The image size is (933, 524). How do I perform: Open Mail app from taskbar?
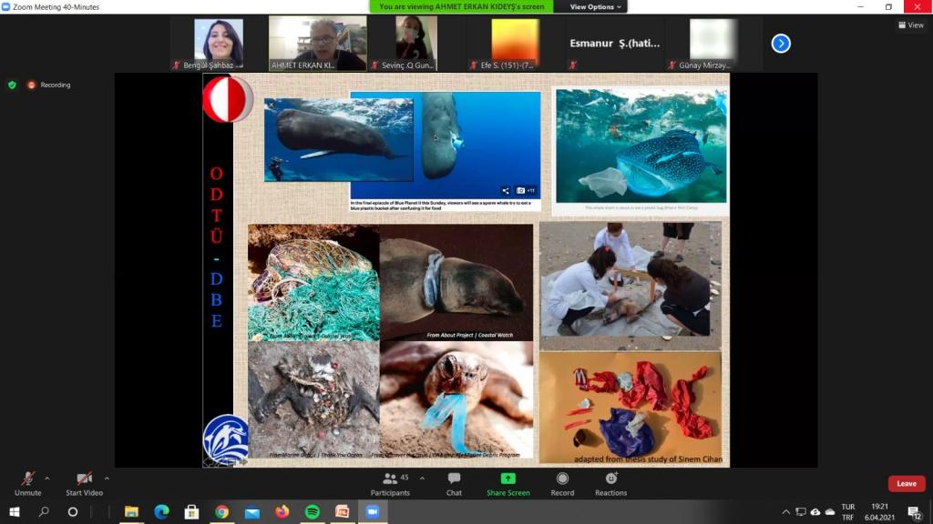click(x=252, y=511)
